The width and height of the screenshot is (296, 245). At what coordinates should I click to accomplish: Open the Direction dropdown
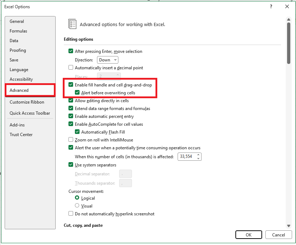coord(108,60)
